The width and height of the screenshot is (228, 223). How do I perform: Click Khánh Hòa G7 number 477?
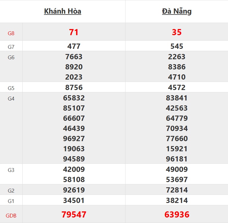[x=74, y=46]
